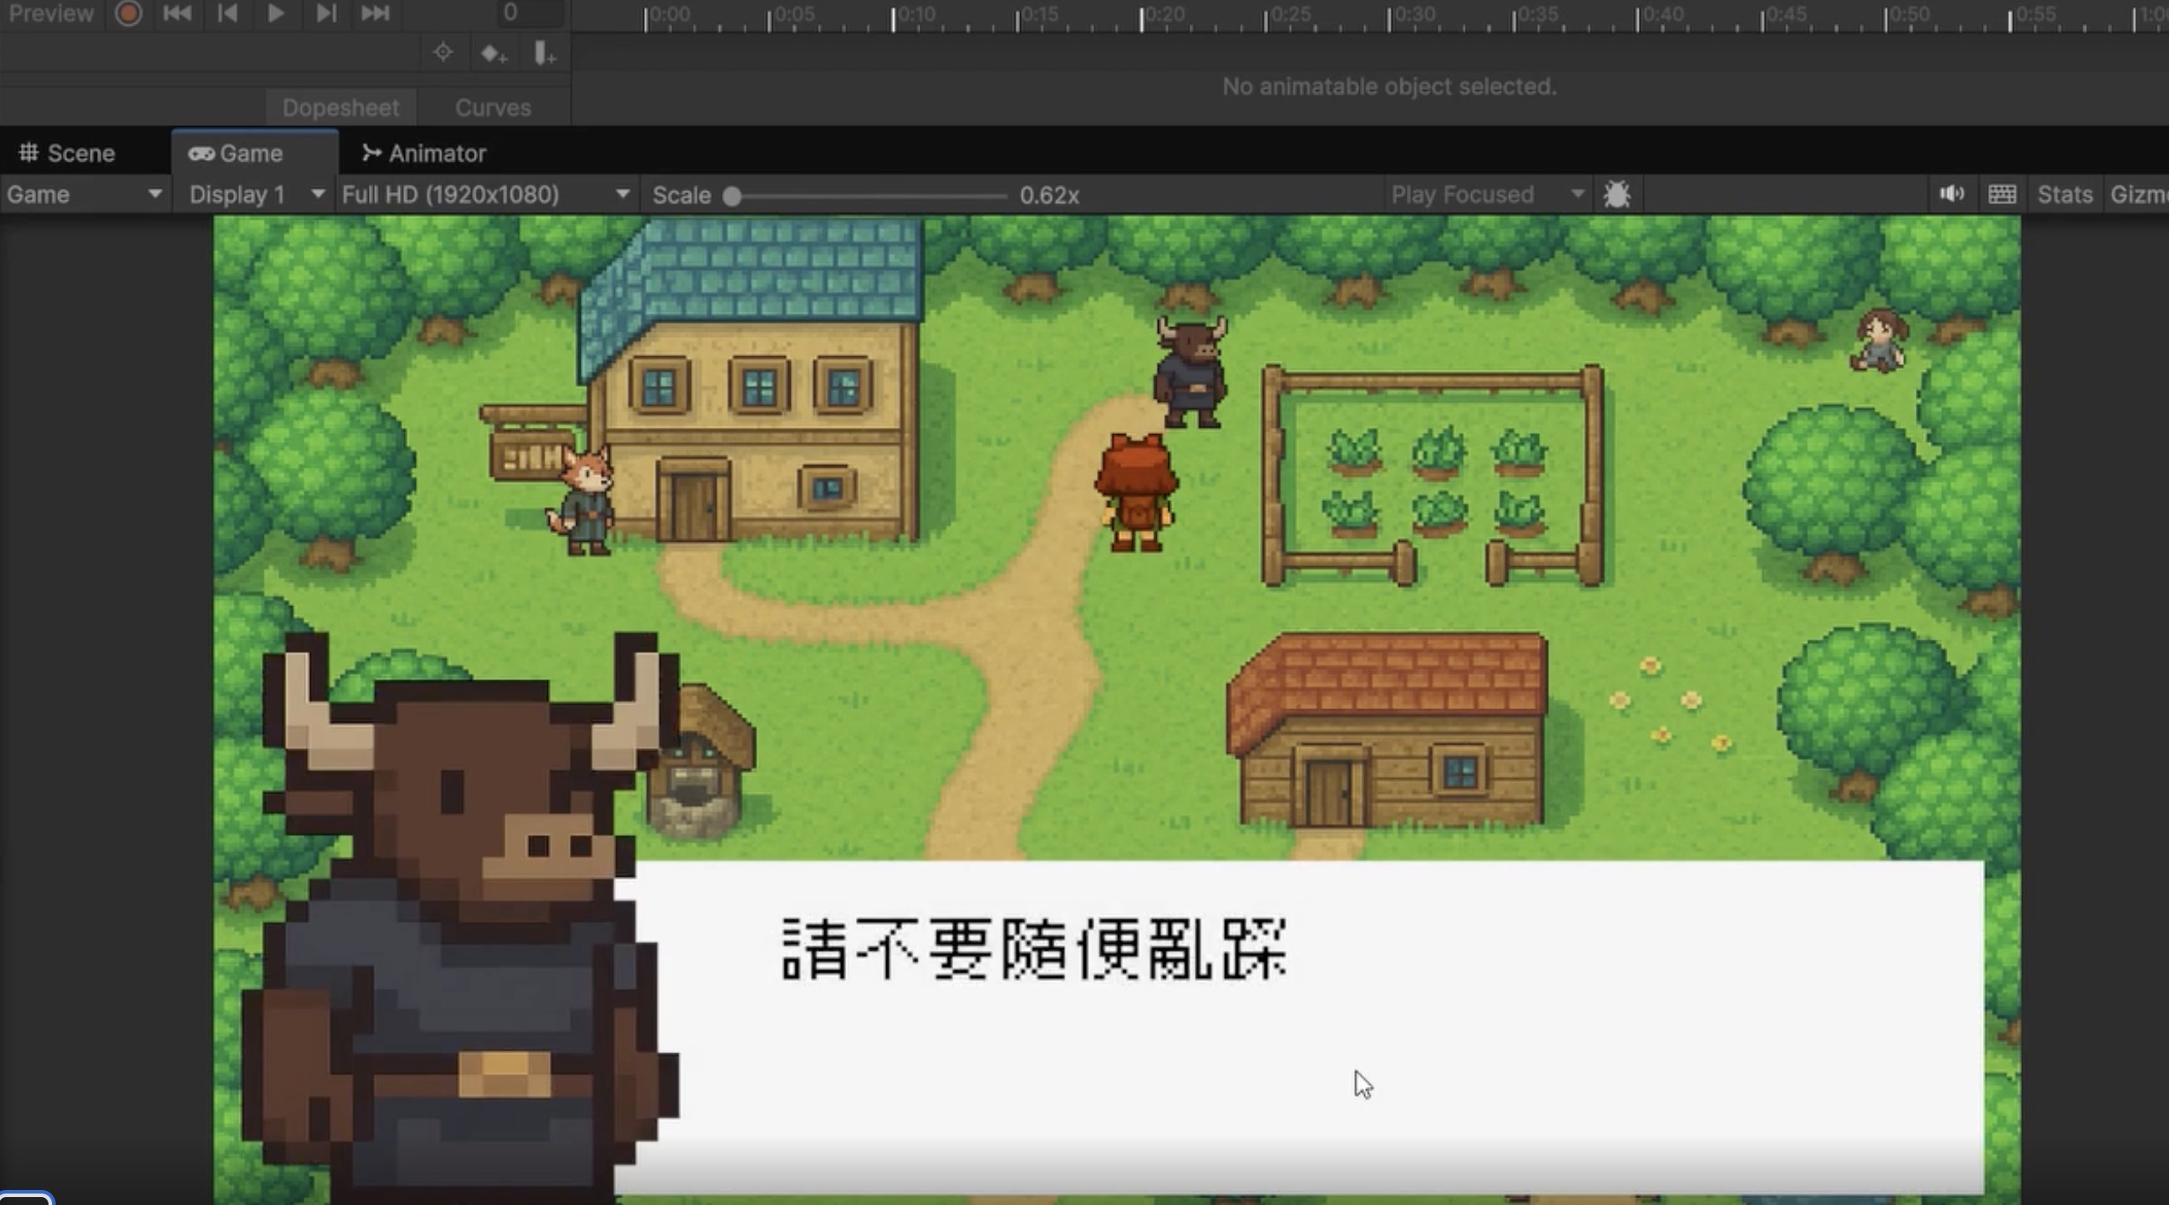Step to the previous keyframe
This screenshot has height=1205, width=2169.
tap(227, 12)
